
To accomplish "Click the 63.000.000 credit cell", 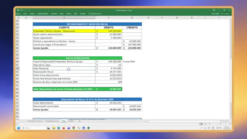I will pyautogui.click(x=132, y=41).
